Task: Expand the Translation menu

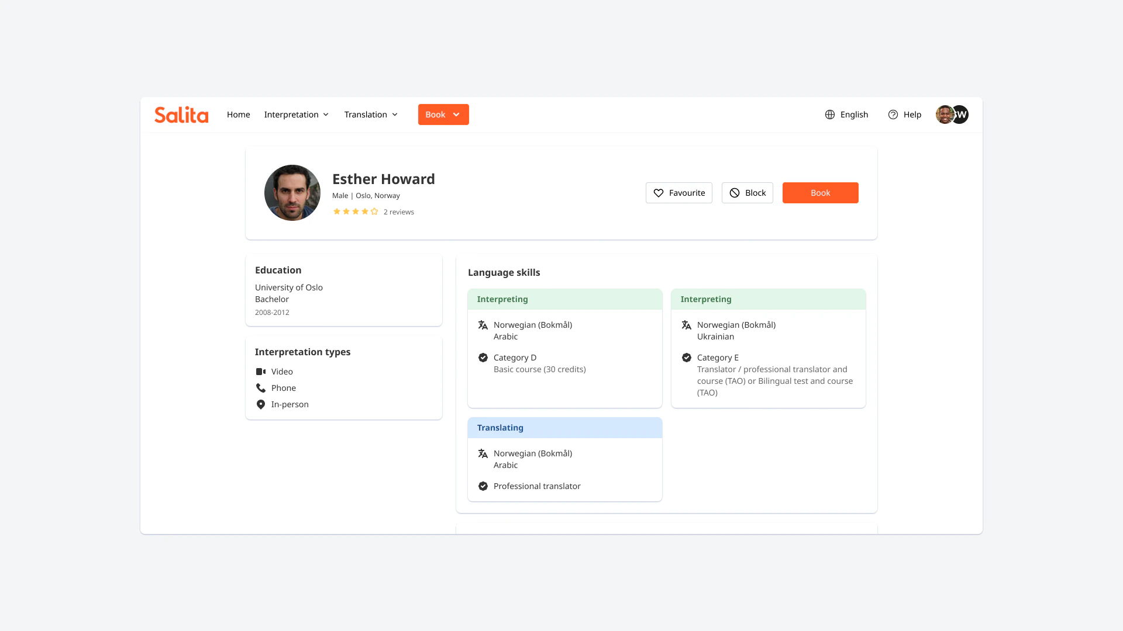Action: [x=371, y=115]
